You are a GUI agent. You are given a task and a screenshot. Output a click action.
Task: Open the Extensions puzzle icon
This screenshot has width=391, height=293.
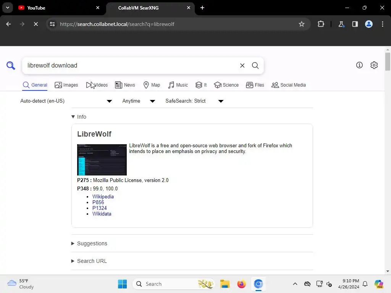tap(321, 24)
